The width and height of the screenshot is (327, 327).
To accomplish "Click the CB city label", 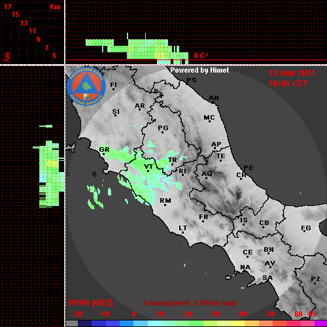I will pyautogui.click(x=264, y=223).
